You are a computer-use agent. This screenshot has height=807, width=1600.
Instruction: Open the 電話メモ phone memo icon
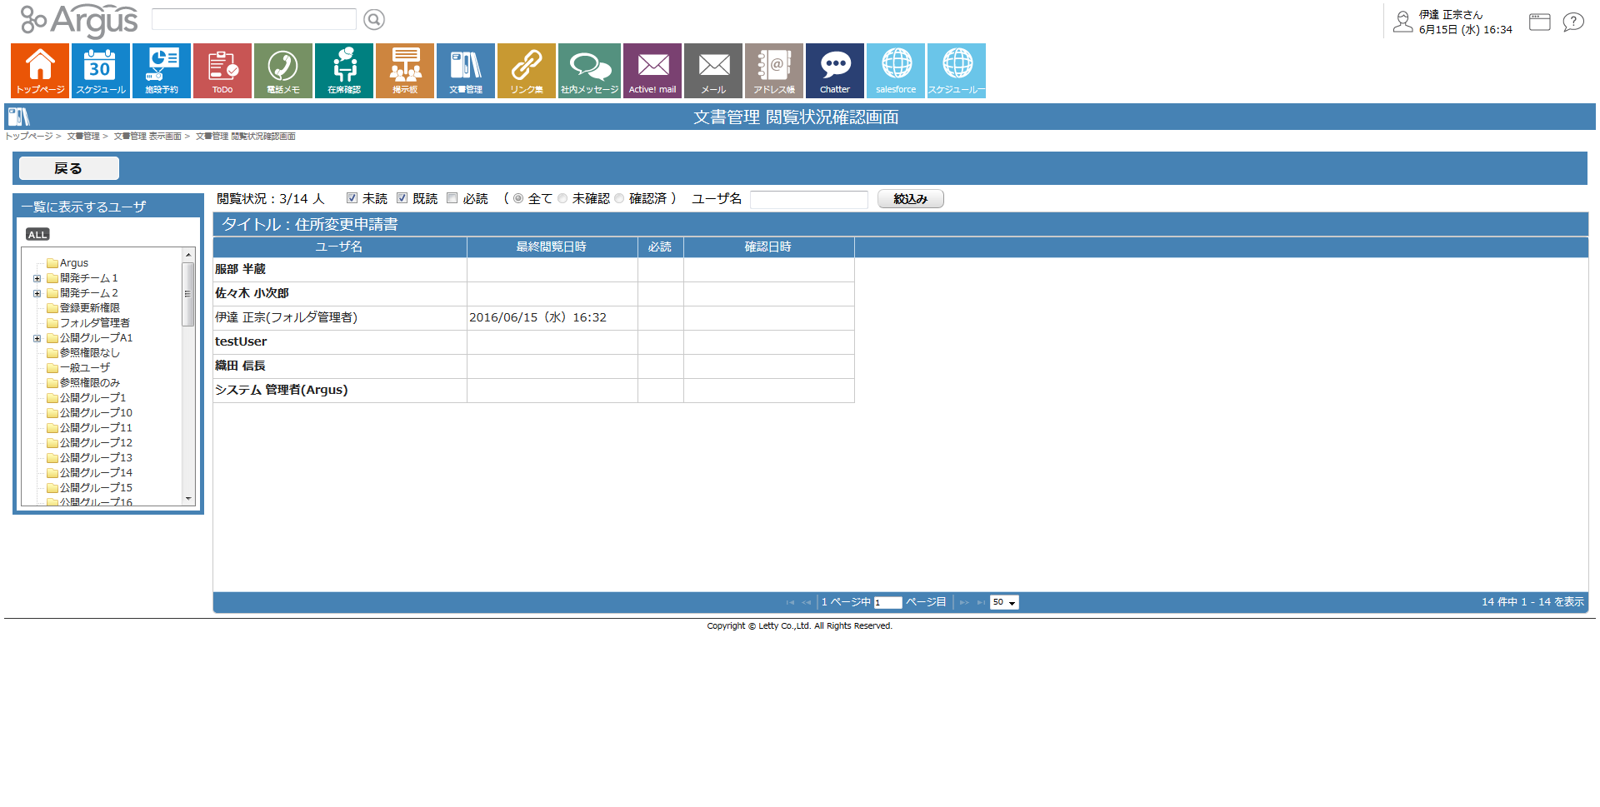coord(283,71)
